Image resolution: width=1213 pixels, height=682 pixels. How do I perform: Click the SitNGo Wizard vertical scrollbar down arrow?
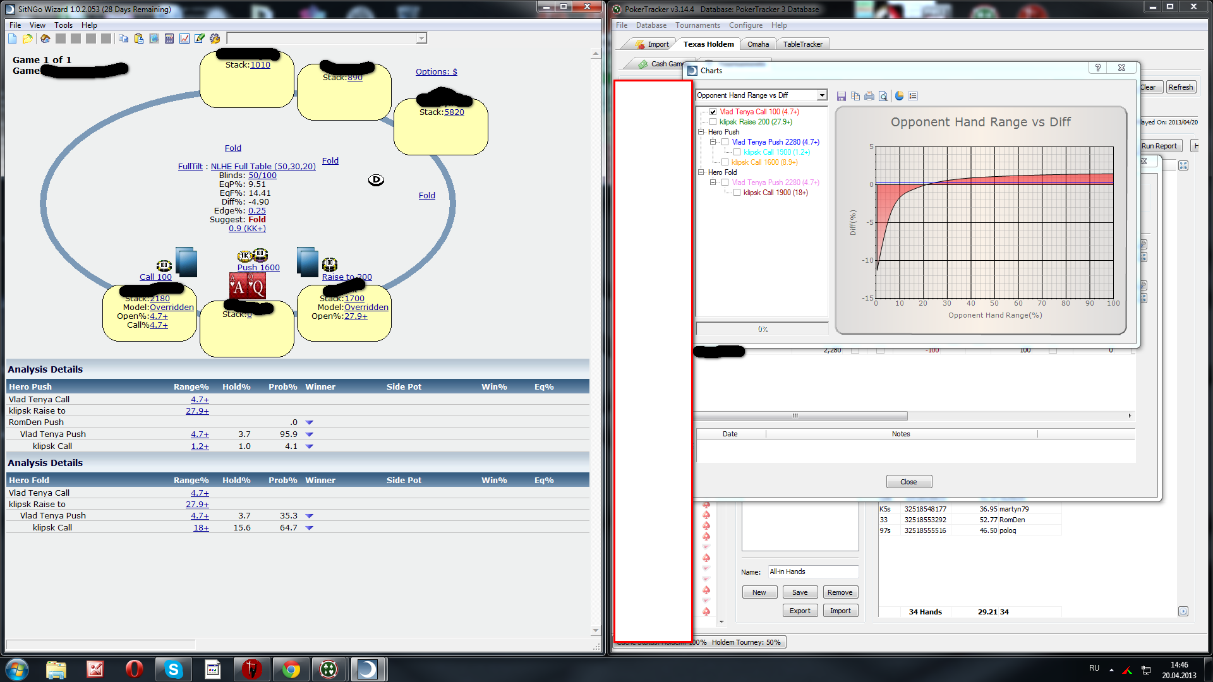(595, 630)
